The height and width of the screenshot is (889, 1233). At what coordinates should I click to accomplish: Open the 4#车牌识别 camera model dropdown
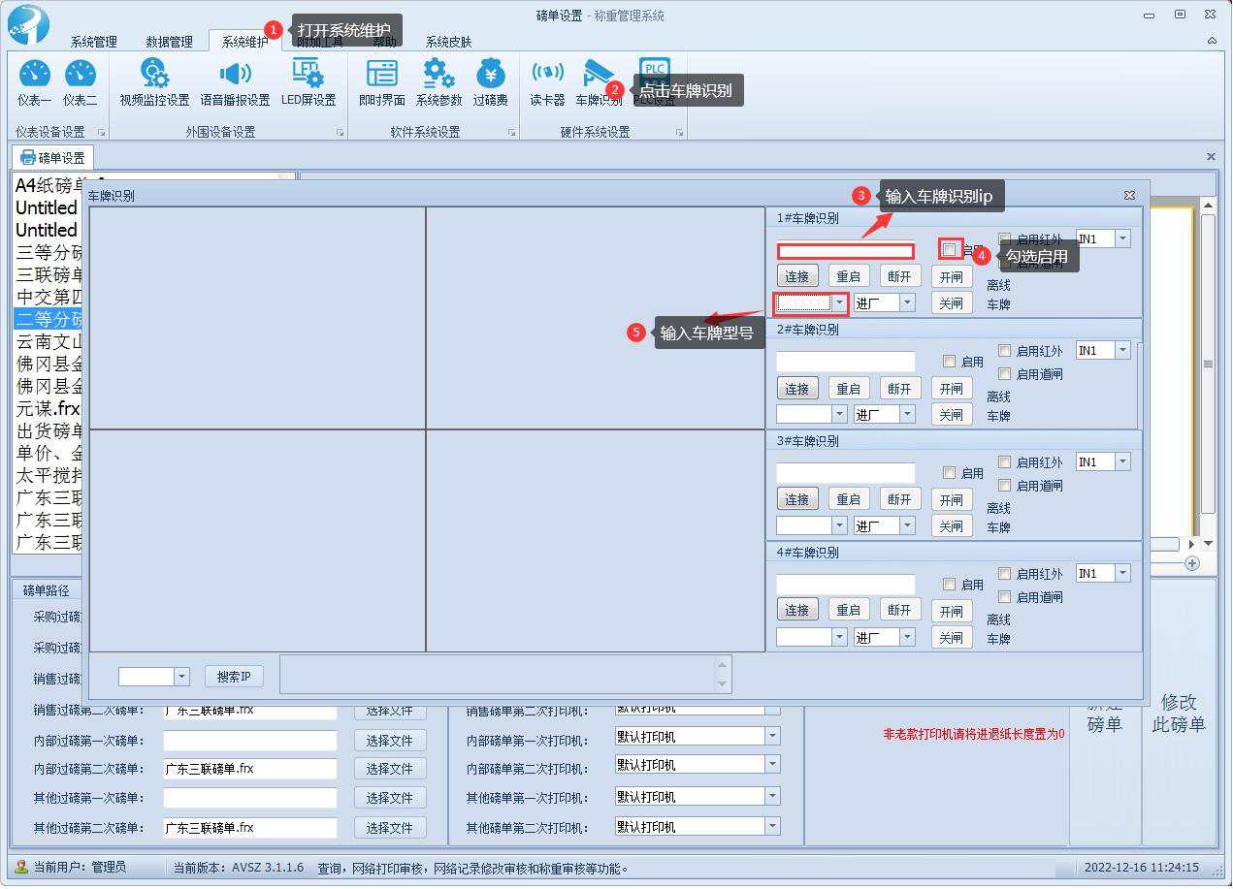pos(839,637)
